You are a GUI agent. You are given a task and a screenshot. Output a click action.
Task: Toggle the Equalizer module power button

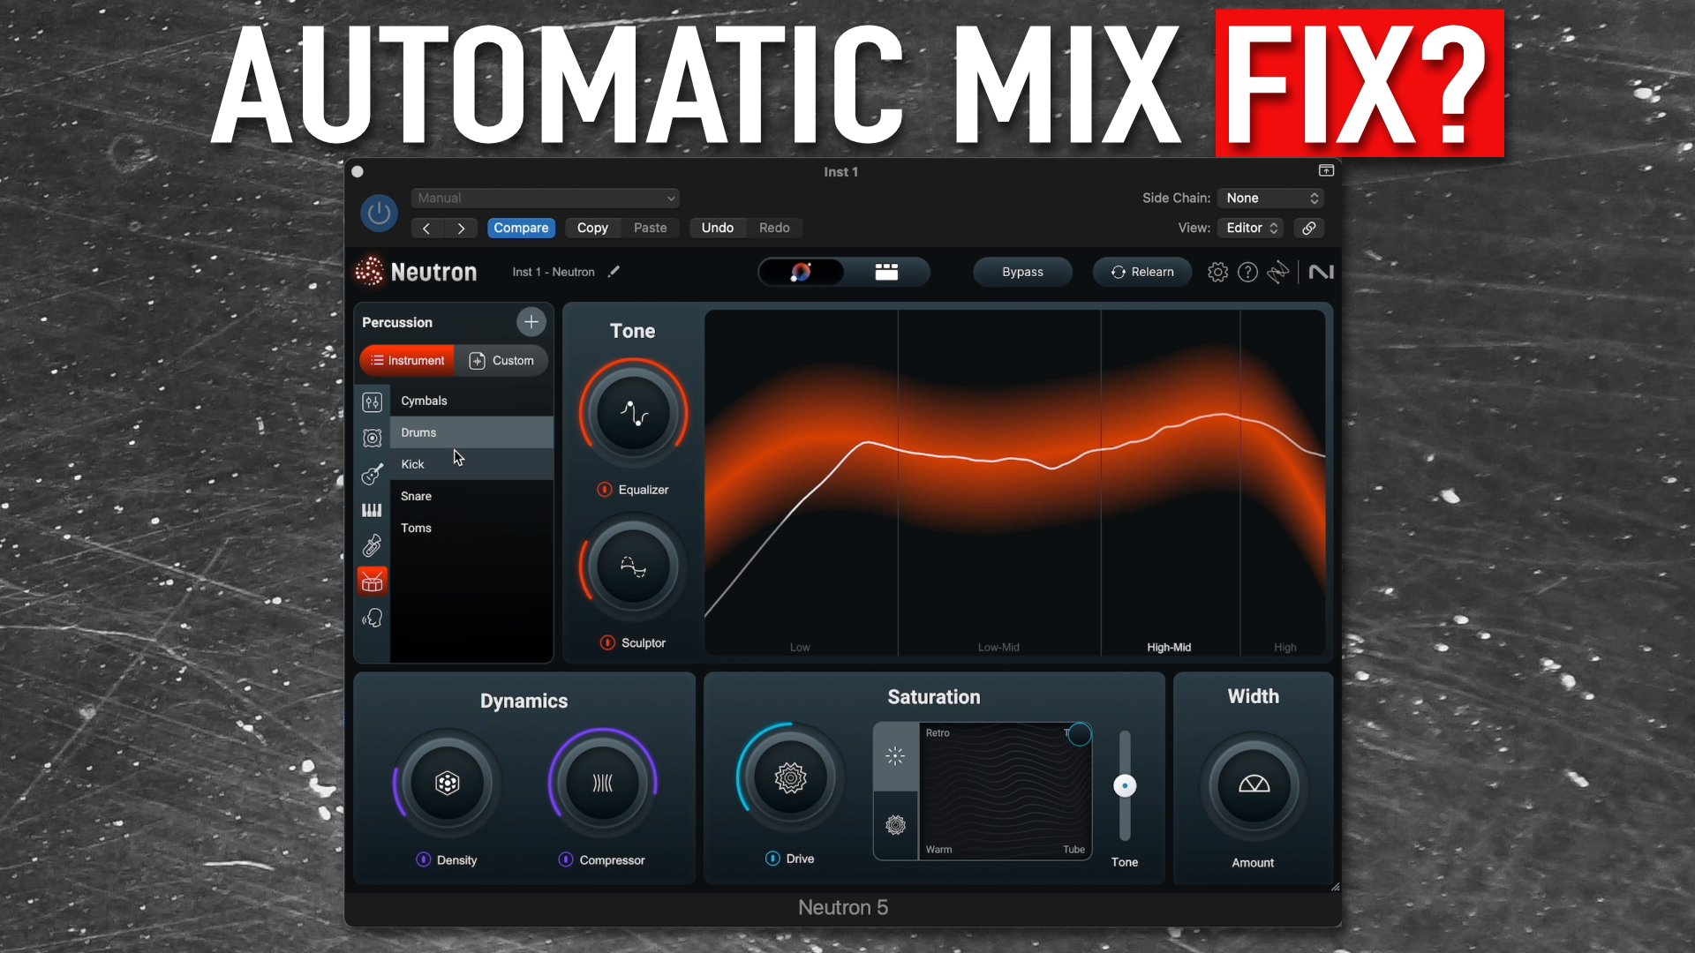pyautogui.click(x=605, y=490)
